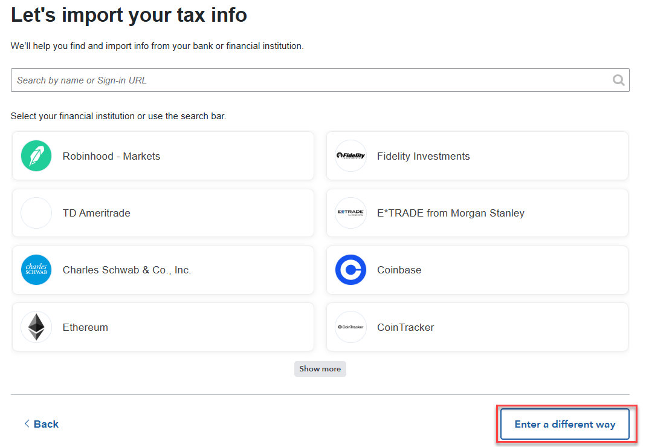
Task: Select the "Coinbase" name text
Action: [399, 270]
